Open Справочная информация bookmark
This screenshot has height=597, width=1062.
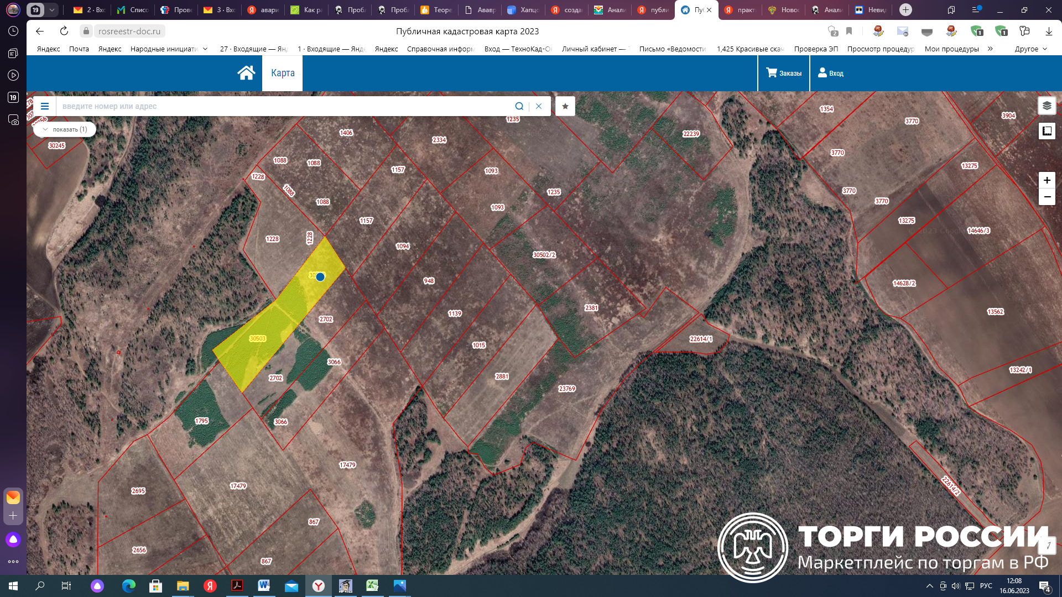(x=441, y=49)
